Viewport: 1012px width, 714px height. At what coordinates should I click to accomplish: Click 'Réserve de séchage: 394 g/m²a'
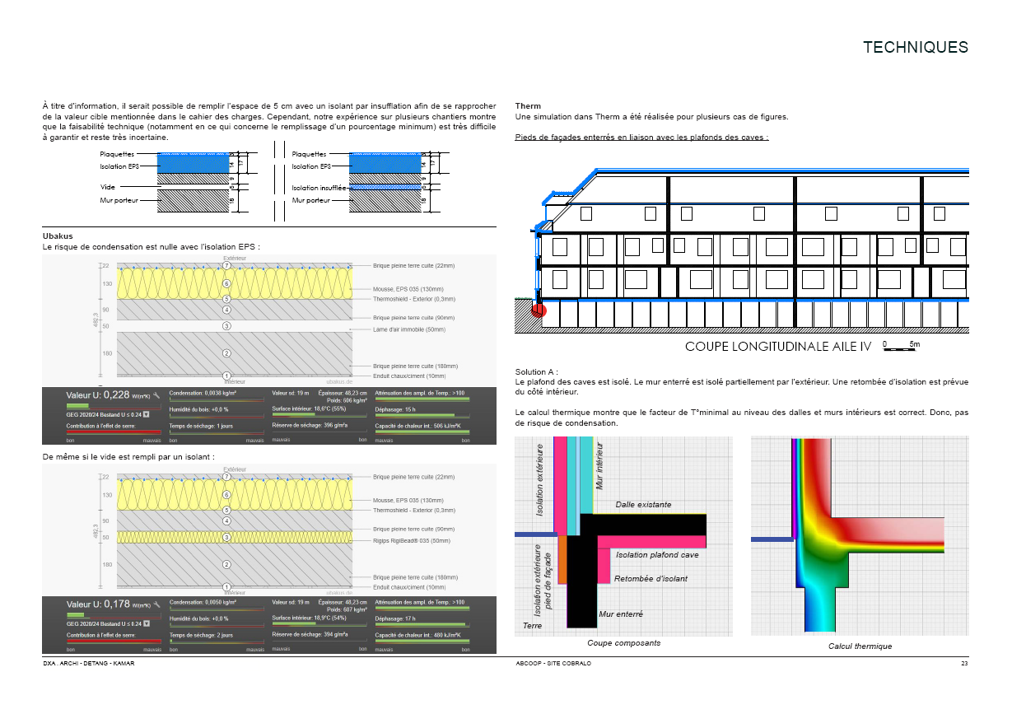pyautogui.click(x=310, y=634)
